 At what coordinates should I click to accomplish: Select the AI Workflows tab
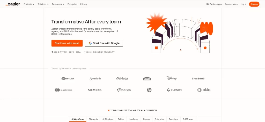pos(78,119)
